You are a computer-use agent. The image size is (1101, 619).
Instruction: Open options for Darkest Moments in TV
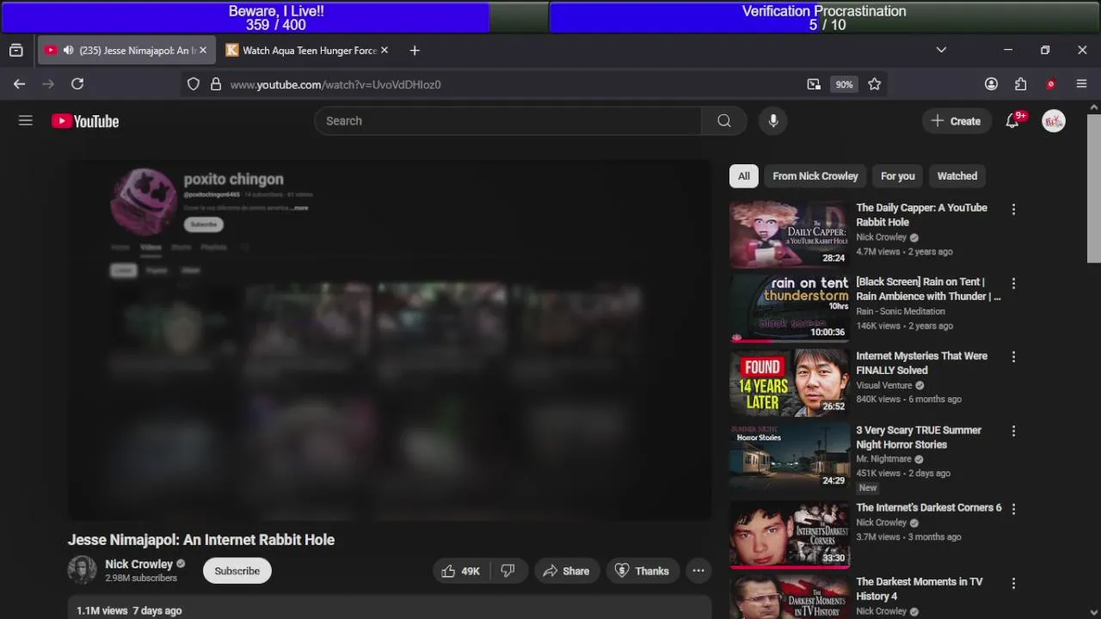[x=1013, y=583]
